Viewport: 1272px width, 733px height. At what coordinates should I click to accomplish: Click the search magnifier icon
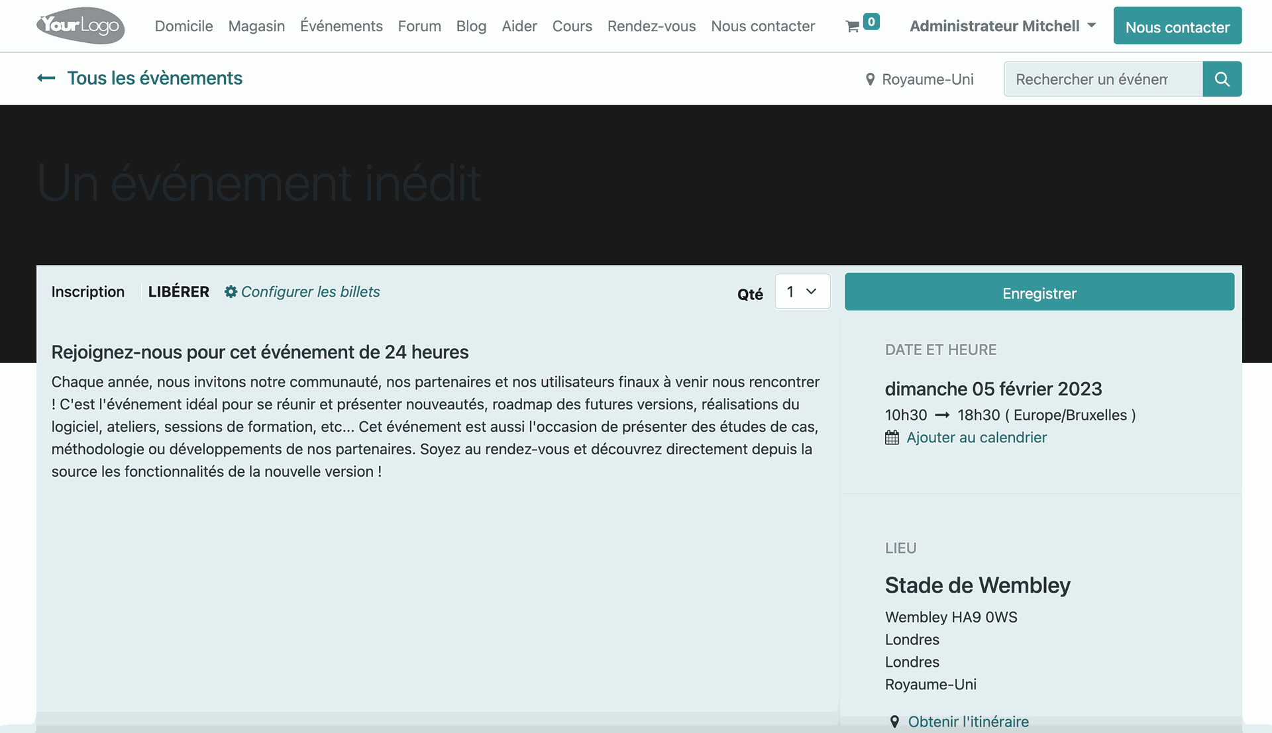tap(1222, 79)
